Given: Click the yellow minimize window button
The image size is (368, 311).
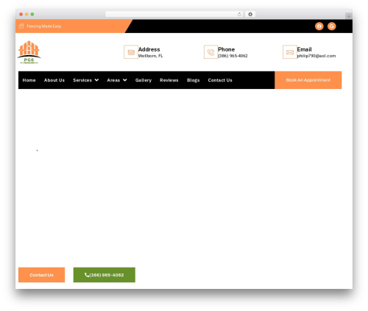Looking at the screenshot, I should click(x=26, y=14).
